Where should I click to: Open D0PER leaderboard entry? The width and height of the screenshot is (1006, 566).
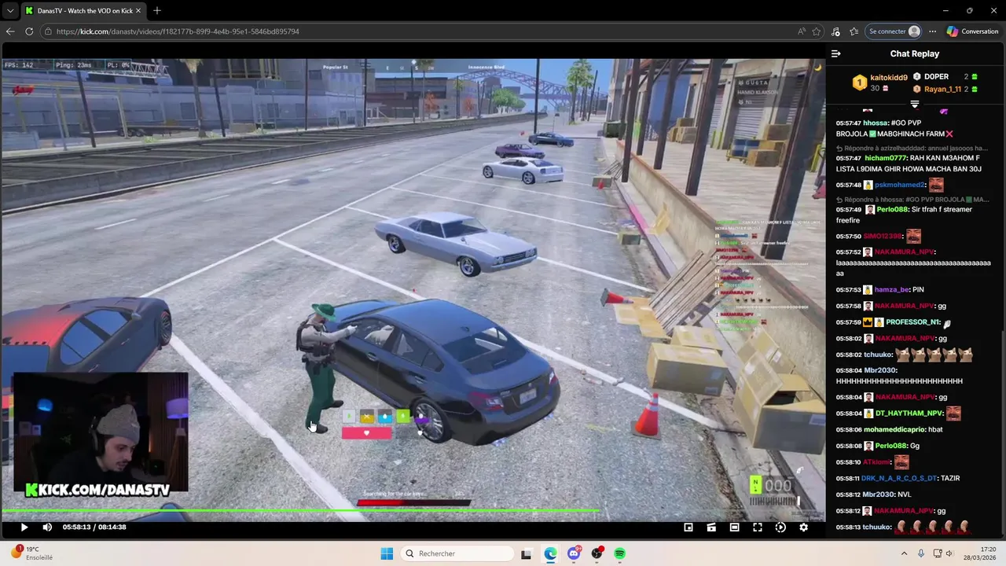[936, 76]
